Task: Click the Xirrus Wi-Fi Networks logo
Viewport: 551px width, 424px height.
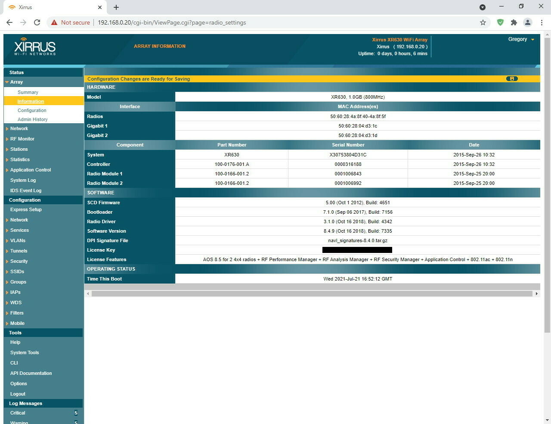Action: click(35, 47)
